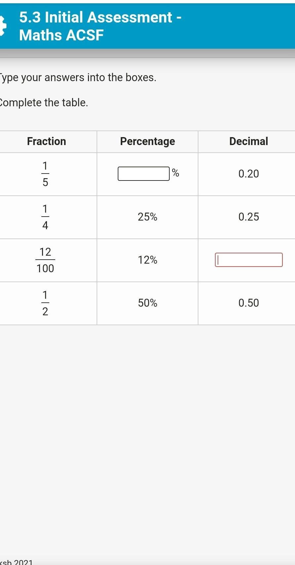Click the 12% percentage value
The image size is (295, 565).
[147, 260]
